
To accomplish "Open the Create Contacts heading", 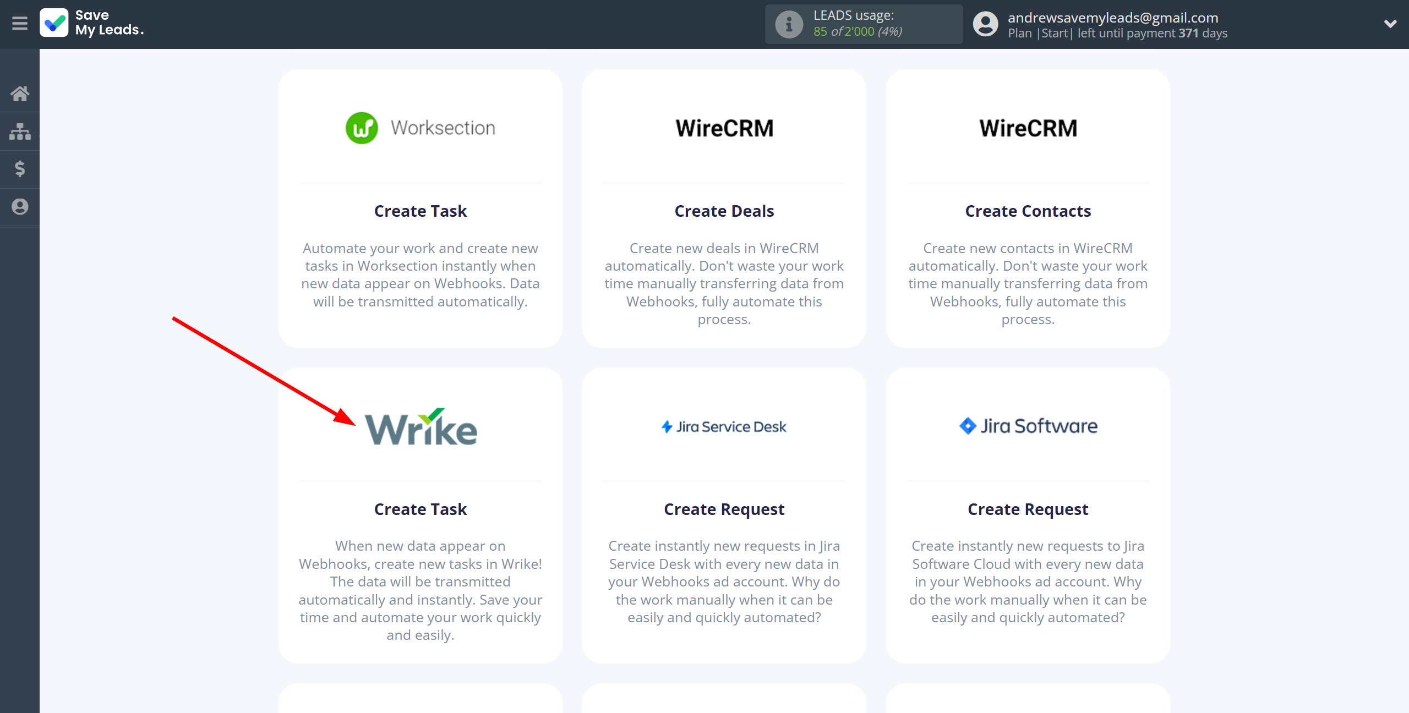I will [1028, 211].
